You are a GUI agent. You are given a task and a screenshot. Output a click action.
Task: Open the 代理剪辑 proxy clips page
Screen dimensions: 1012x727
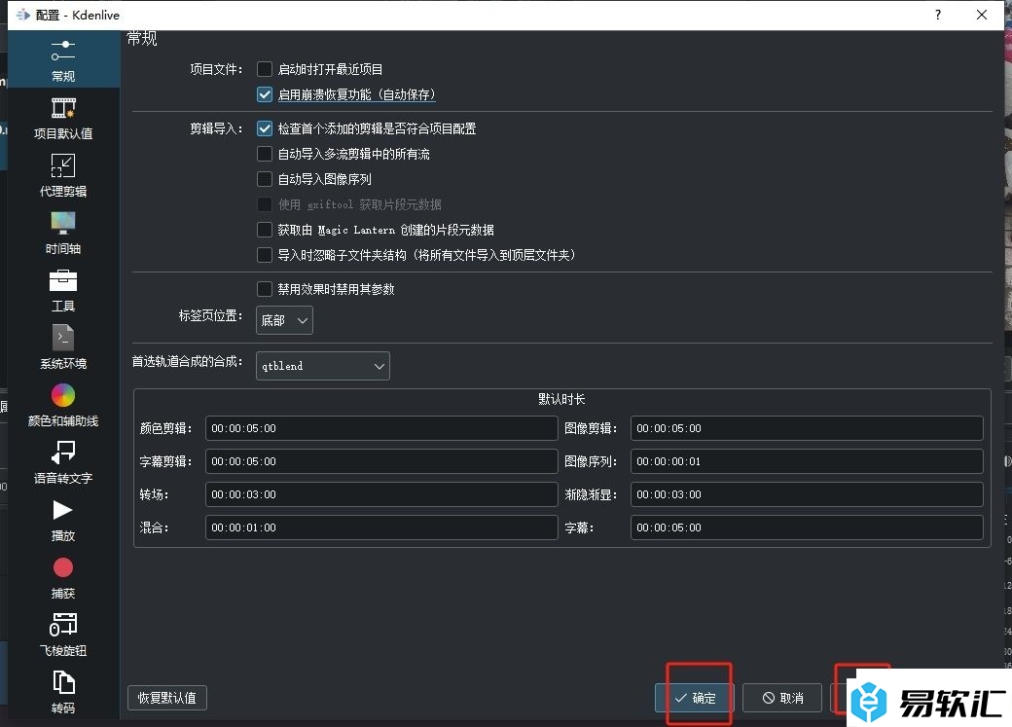click(x=63, y=175)
